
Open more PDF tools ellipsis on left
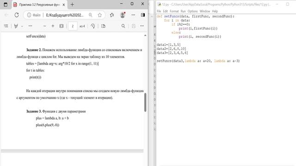coord(30,26)
